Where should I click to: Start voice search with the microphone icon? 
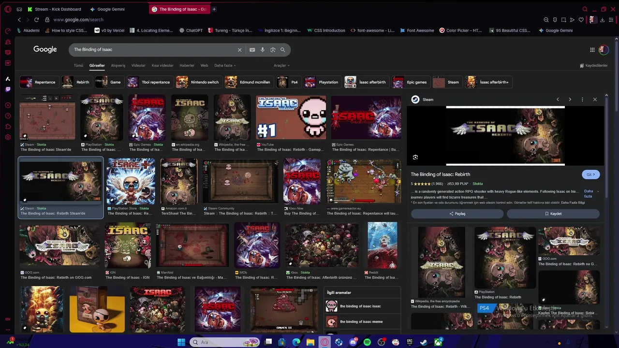coord(263,50)
